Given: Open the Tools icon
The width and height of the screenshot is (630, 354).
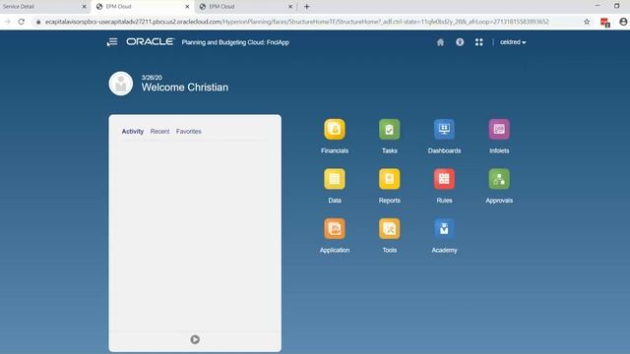Looking at the screenshot, I should [390, 229].
